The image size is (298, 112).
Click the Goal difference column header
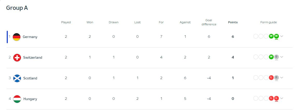[209, 22]
